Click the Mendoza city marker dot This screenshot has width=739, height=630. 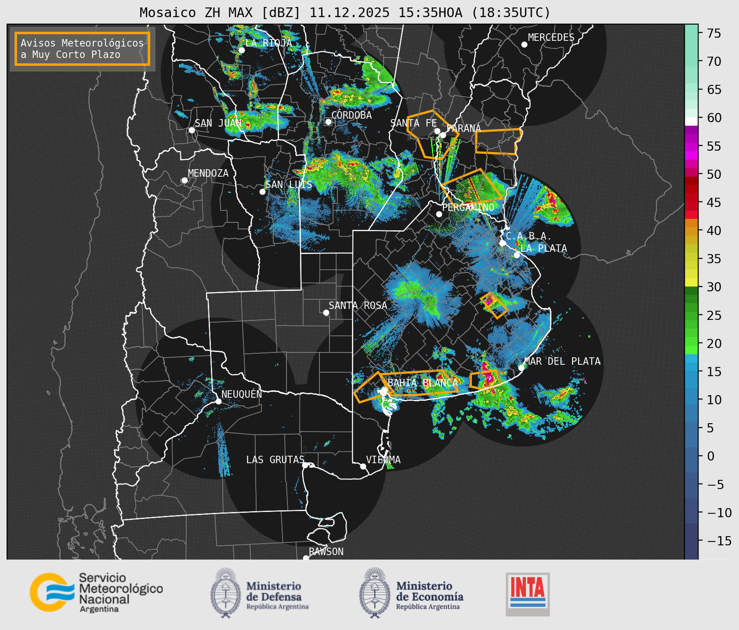pos(184,180)
